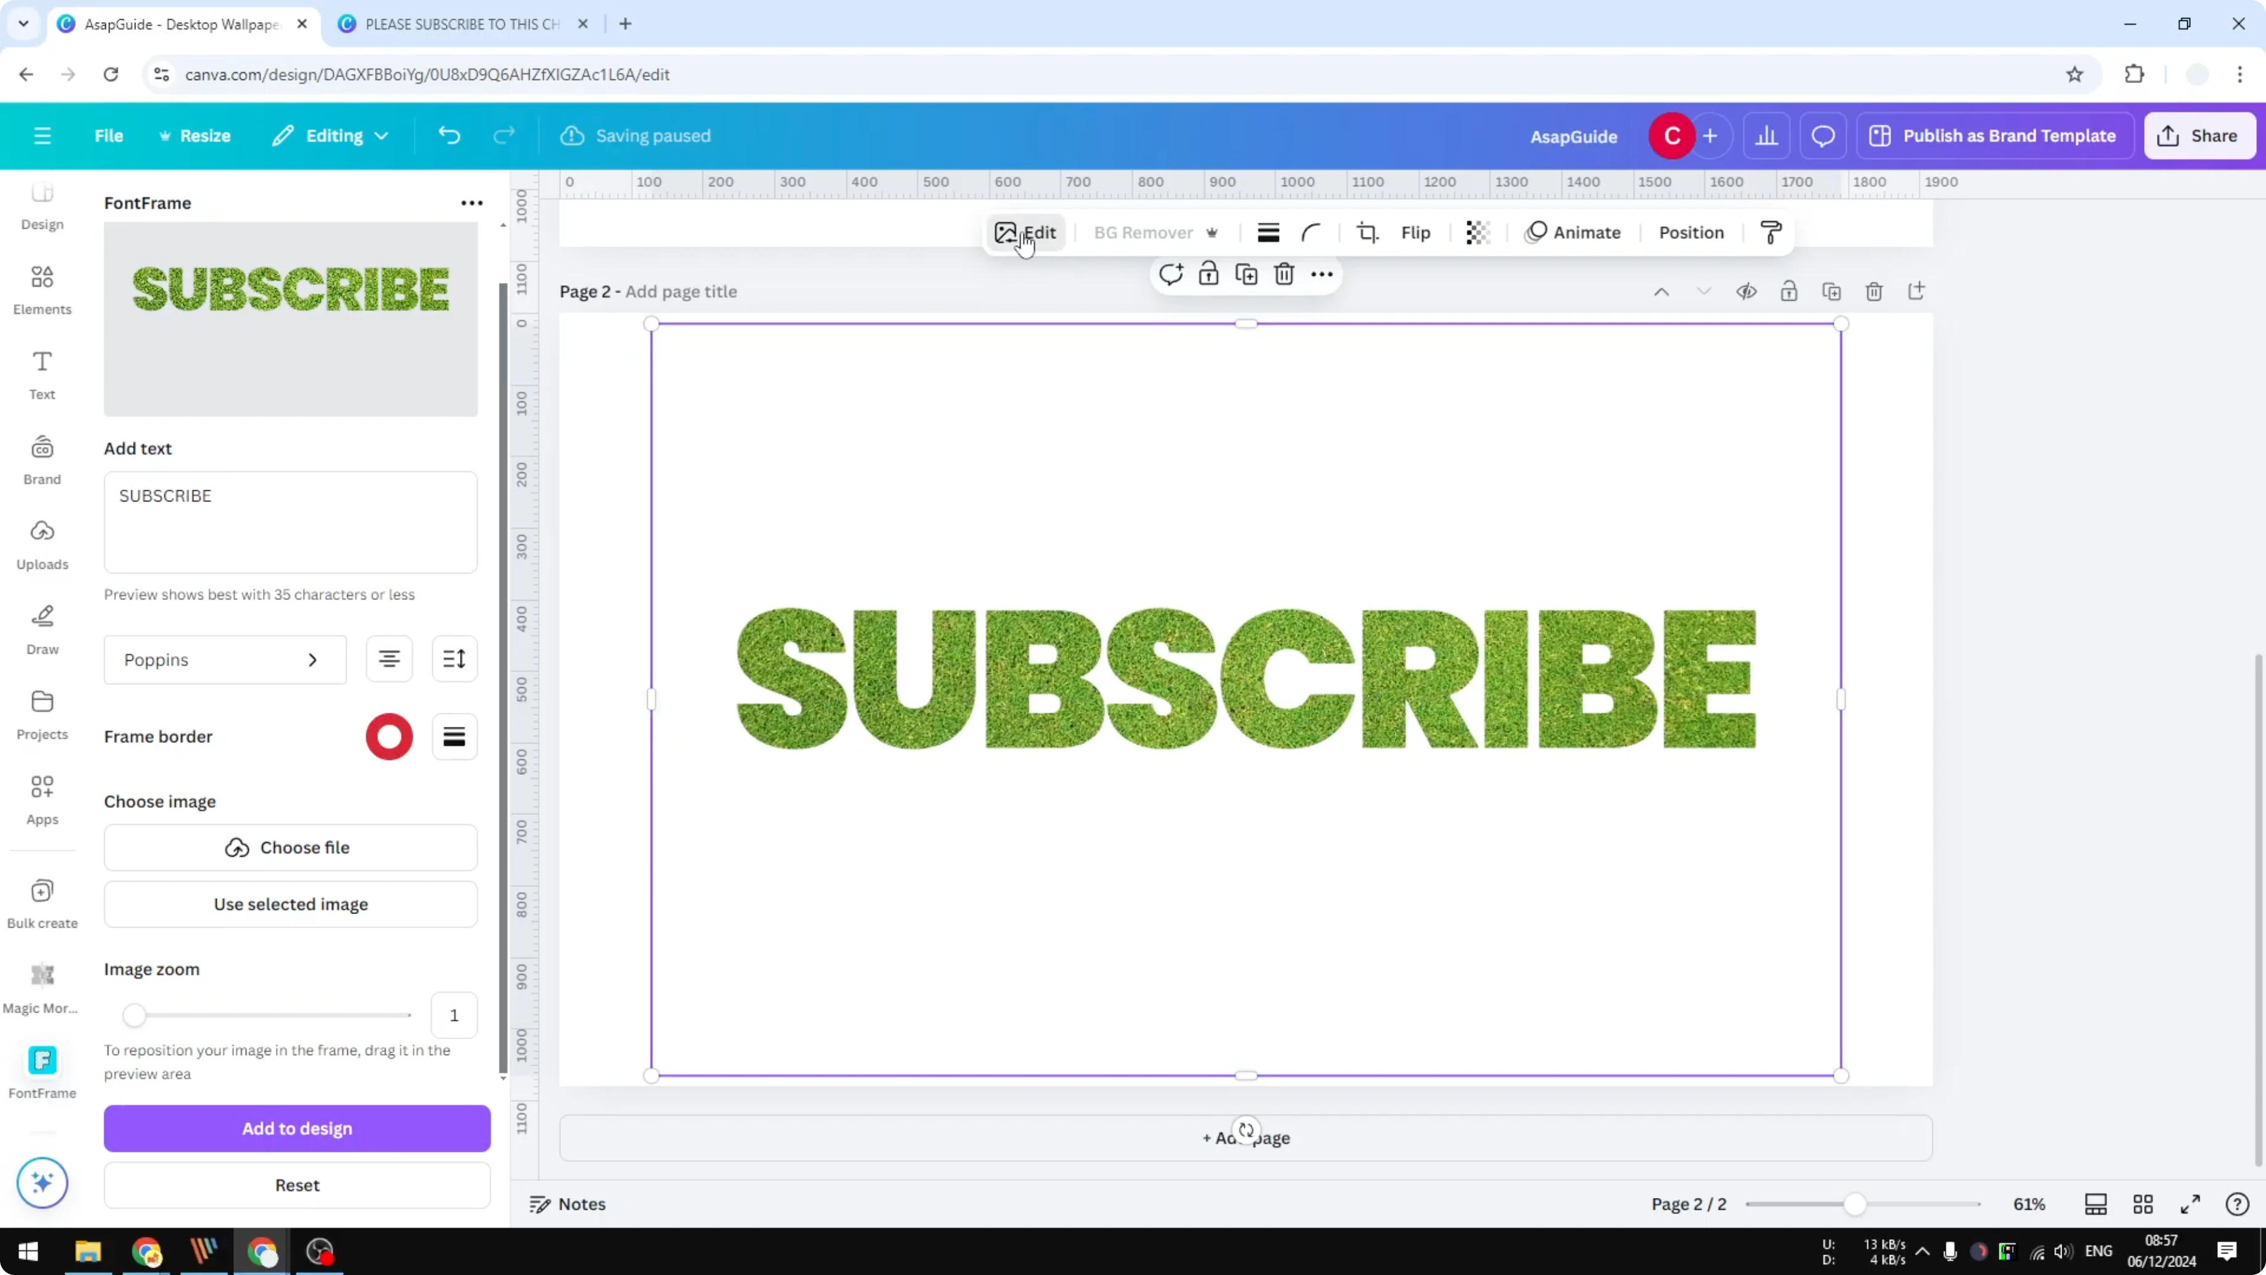Adjust the Image zoom slider
2266x1275 pixels.
pyautogui.click(x=136, y=1016)
